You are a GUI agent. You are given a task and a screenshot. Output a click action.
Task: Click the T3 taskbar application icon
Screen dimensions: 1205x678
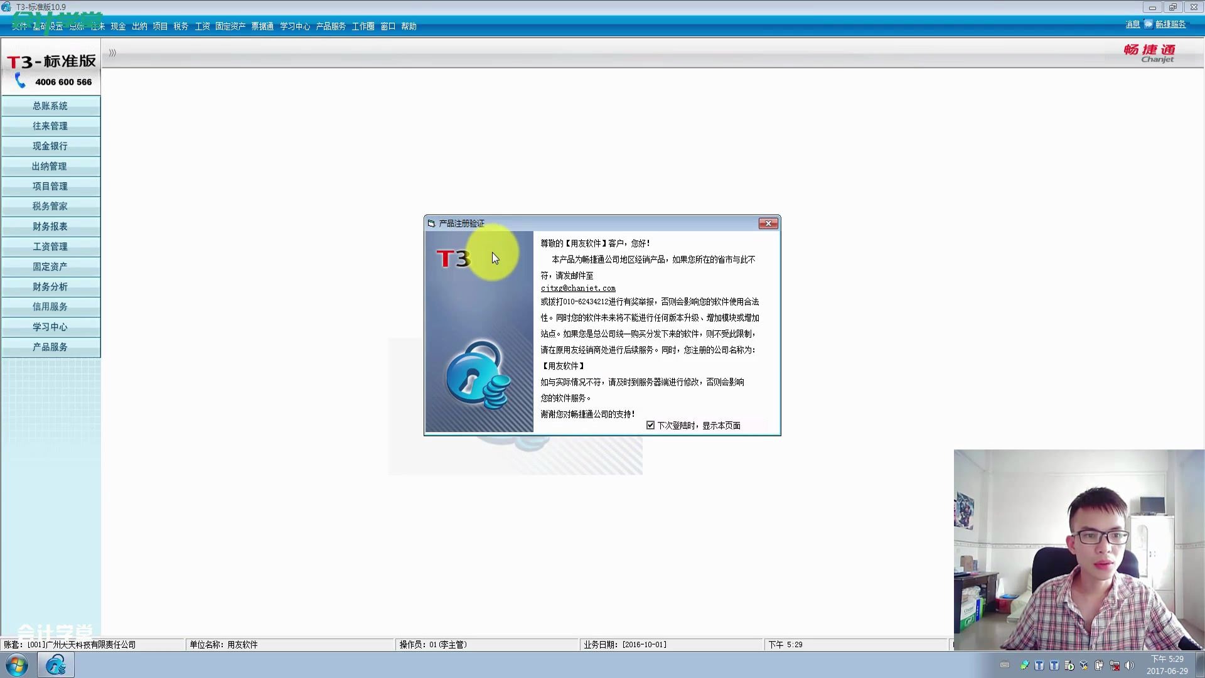click(56, 665)
